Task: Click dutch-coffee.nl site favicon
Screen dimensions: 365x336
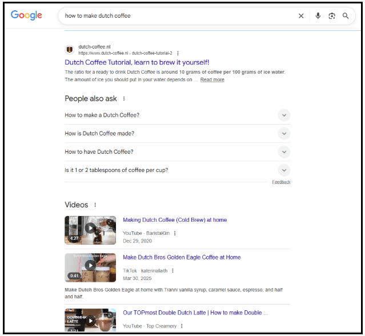Action: (69, 50)
